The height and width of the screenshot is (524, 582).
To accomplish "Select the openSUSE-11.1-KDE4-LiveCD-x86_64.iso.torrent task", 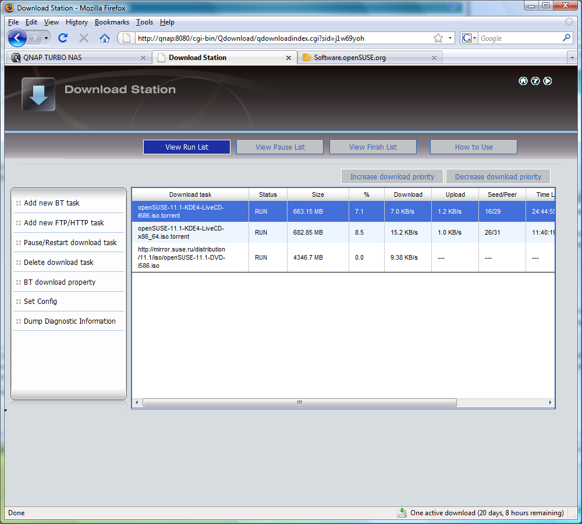I will (x=343, y=232).
